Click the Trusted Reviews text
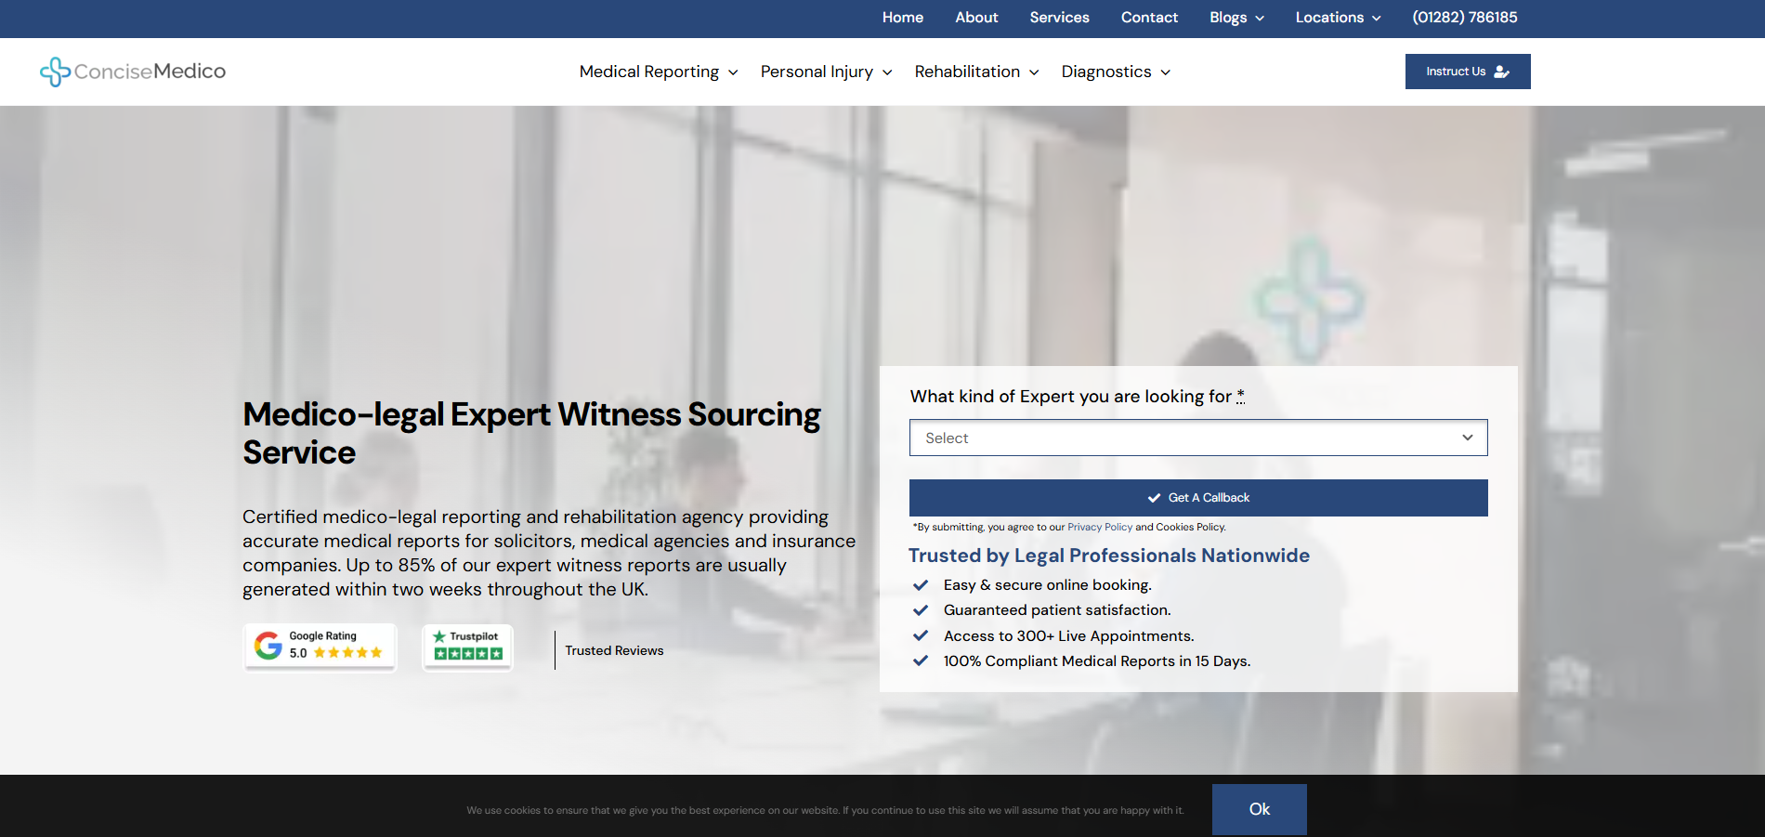The height and width of the screenshot is (837, 1765). 614,650
